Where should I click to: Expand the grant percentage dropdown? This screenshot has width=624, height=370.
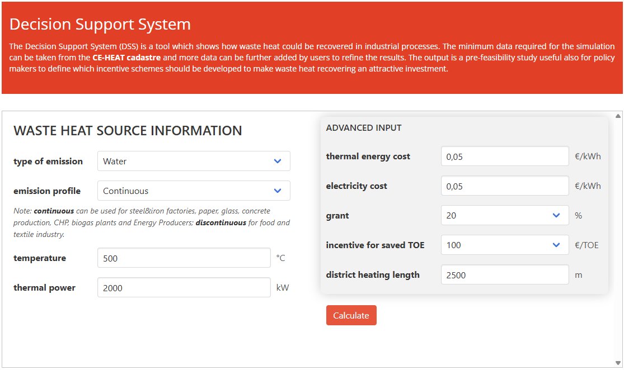(x=504, y=215)
